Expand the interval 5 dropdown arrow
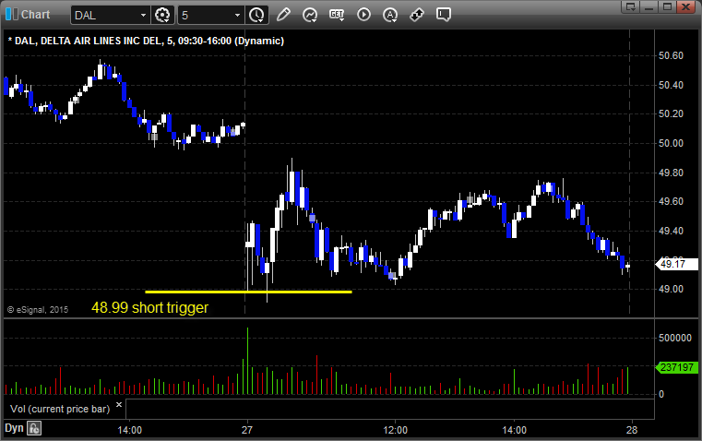This screenshot has height=441, width=702. tap(238, 15)
